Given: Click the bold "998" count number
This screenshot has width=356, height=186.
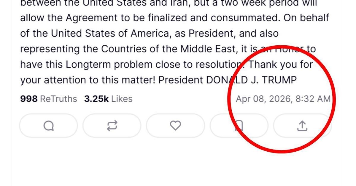Looking at the screenshot, I should point(29,99).
